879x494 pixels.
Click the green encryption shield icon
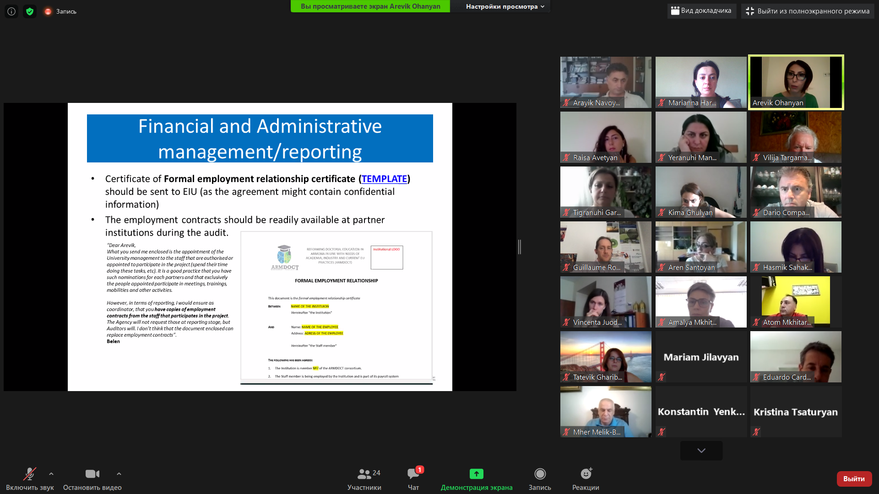(30, 11)
